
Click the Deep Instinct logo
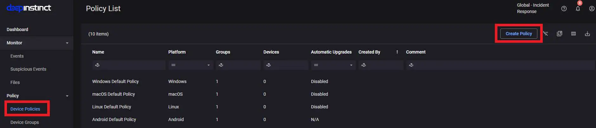(x=29, y=8)
